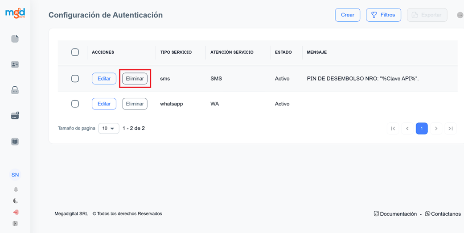This screenshot has height=233, width=464.
Task: Open the book icon in sidebar
Action: pyautogui.click(x=15, y=141)
